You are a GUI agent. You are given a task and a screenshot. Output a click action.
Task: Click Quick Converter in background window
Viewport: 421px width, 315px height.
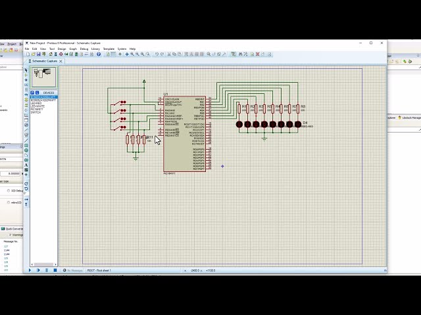12,229
